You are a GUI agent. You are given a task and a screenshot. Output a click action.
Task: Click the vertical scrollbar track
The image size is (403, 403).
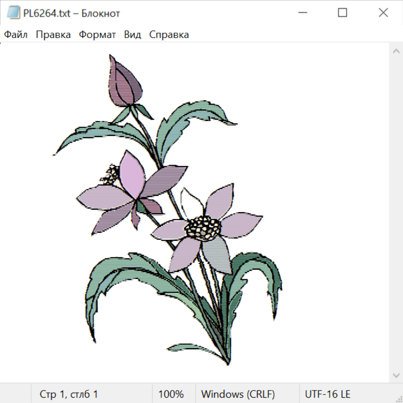pos(396,213)
